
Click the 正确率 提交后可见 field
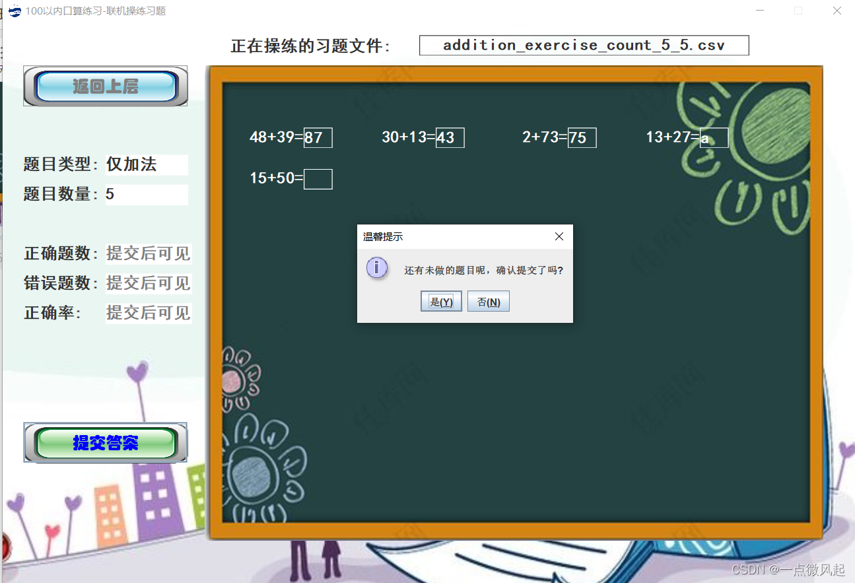click(148, 312)
